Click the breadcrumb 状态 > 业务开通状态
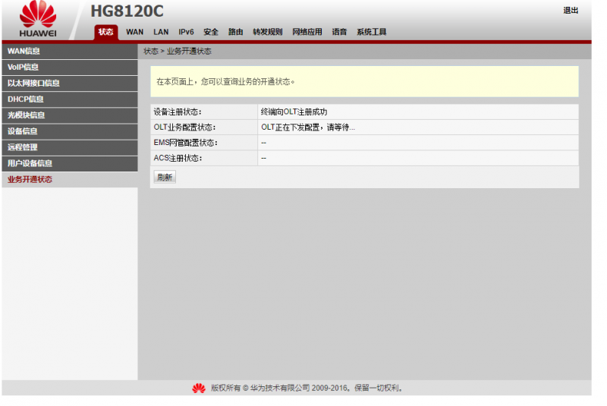 pyautogui.click(x=178, y=51)
